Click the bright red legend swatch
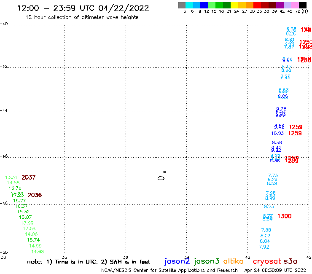Viewport: 312px width, 274px height. [x=257, y=5]
